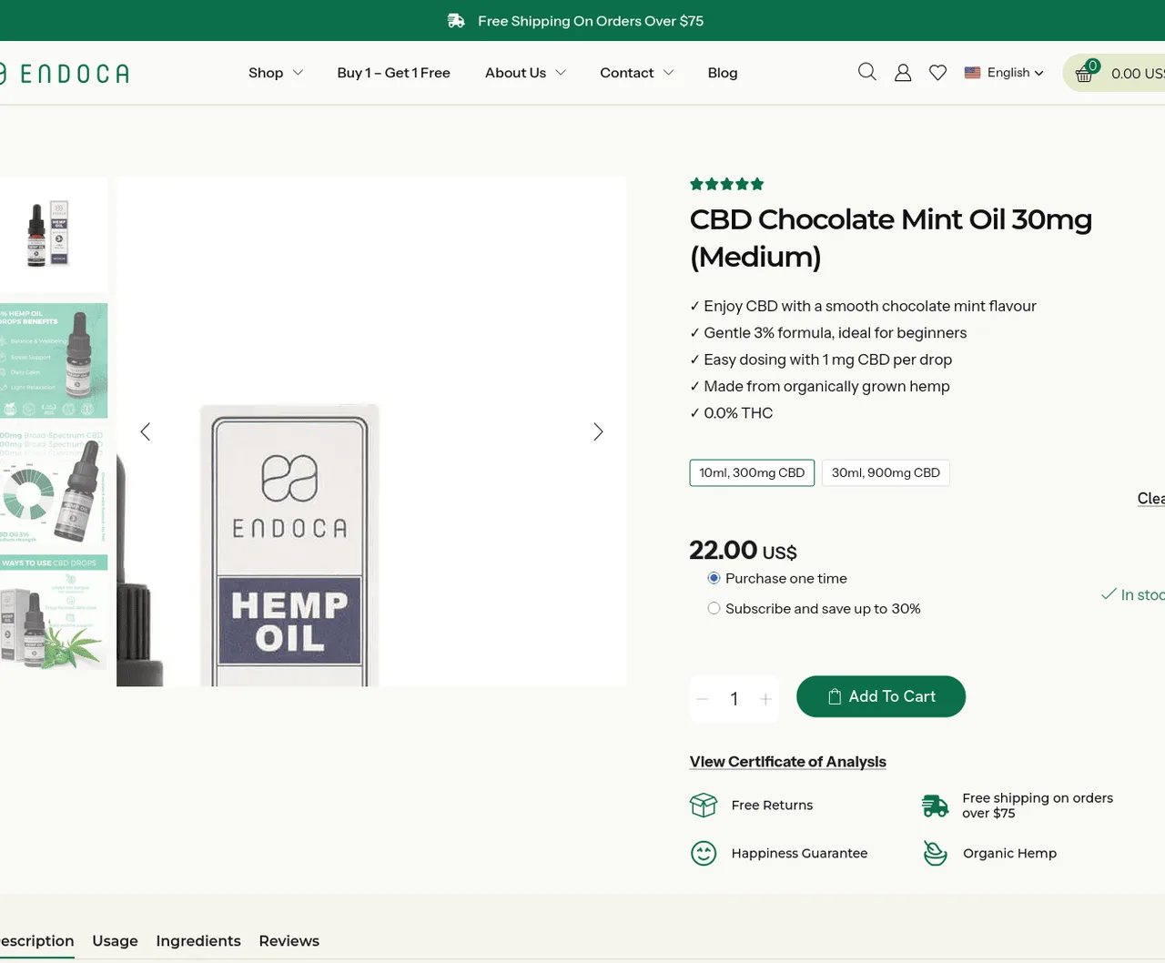This screenshot has height=963, width=1165.
Task: Select the broad-spectrum CBD chart thumbnail
Action: tap(54, 487)
